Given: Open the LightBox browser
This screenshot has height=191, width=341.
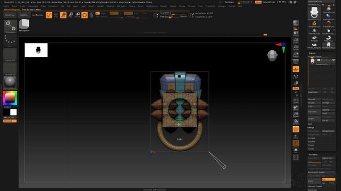Looking at the screenshot, I should click(23, 15).
